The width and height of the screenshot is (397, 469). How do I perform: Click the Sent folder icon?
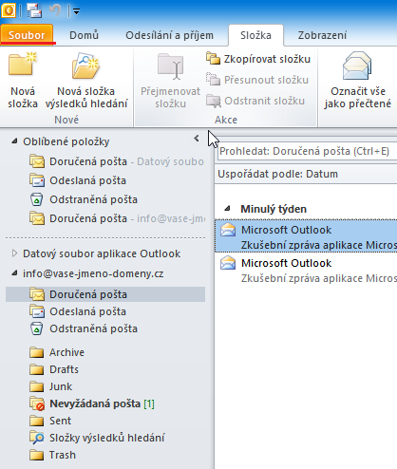[37, 421]
